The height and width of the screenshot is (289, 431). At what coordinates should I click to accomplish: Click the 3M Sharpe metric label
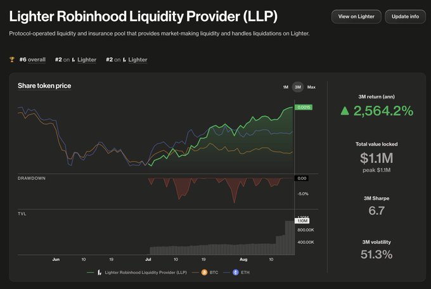[x=376, y=198]
